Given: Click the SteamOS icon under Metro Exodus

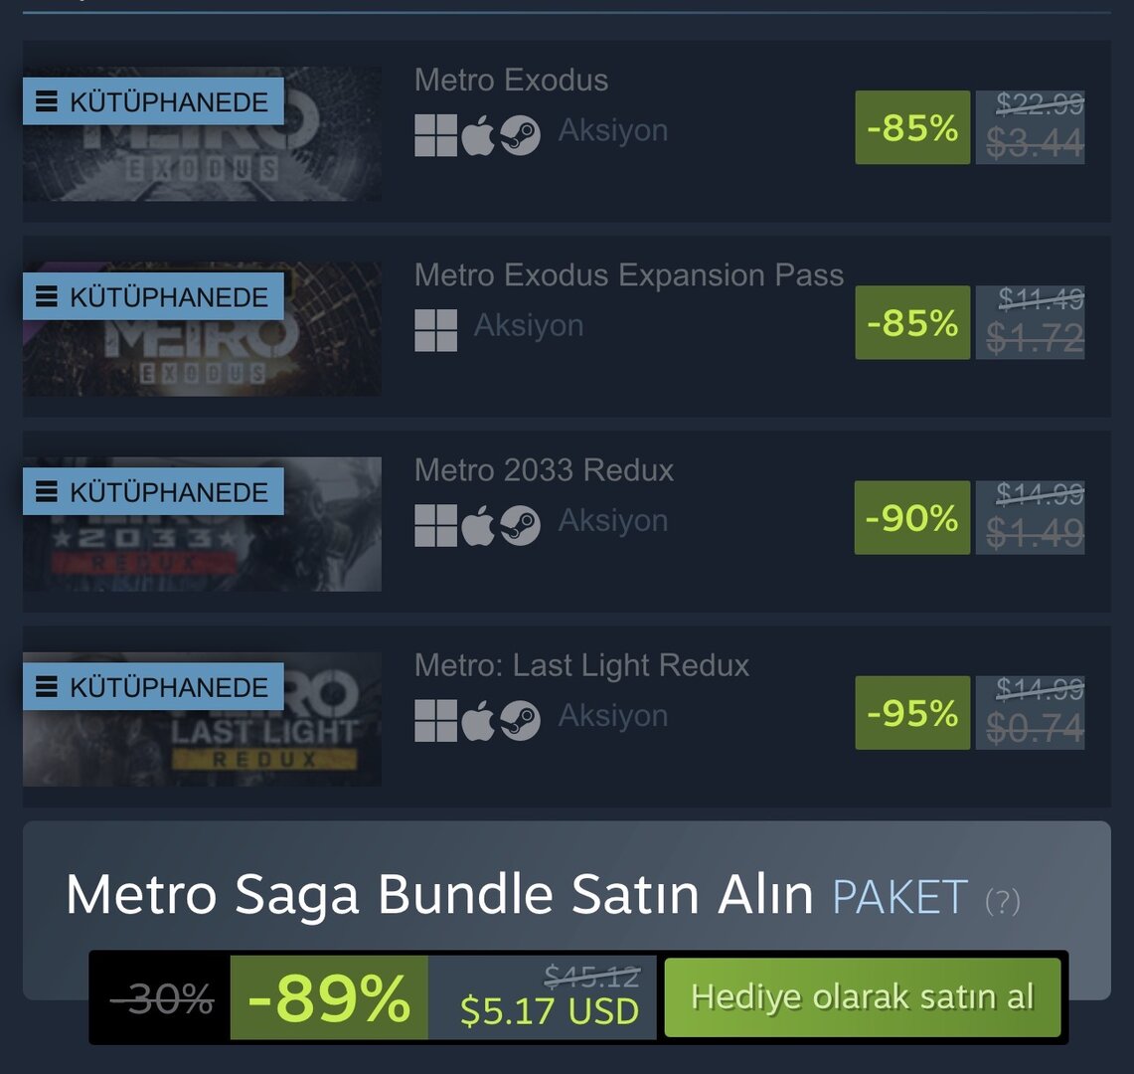Looking at the screenshot, I should point(520,135).
